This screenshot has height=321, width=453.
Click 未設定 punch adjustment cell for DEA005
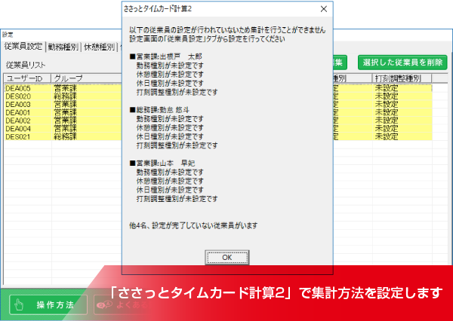pos(387,88)
